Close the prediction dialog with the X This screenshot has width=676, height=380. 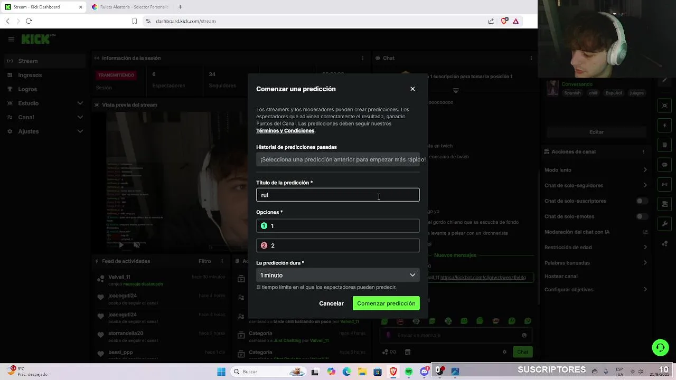coord(412,89)
